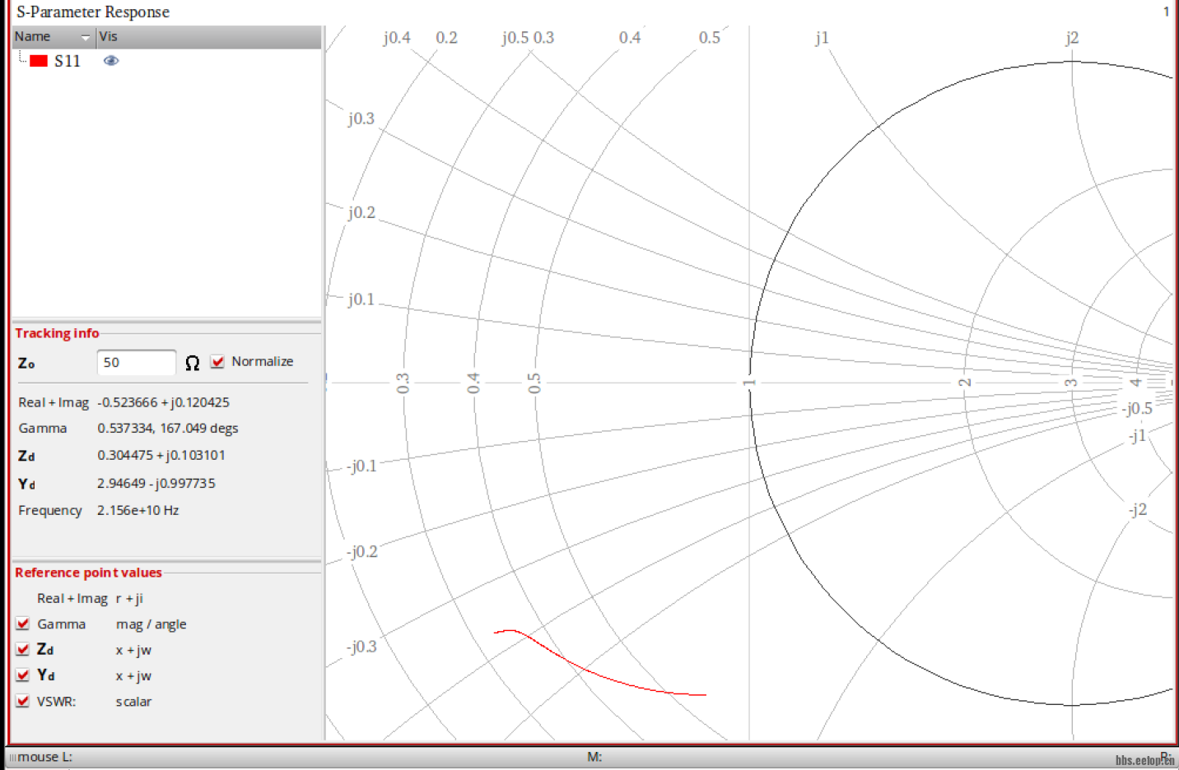Viewport: 1179px width, 770px height.
Task: Click the Reference point values title
Action: tap(88, 573)
